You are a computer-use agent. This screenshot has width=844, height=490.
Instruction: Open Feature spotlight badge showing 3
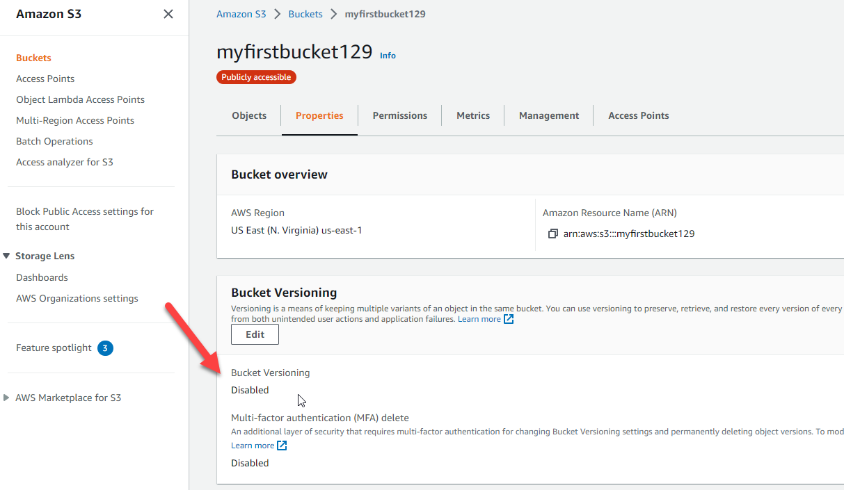point(105,348)
